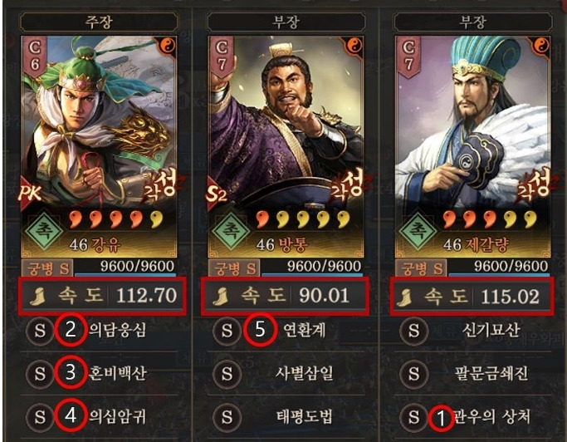The image size is (567, 442).
Task: Click the S2 badge on Bang Tong's card
Action: (216, 194)
